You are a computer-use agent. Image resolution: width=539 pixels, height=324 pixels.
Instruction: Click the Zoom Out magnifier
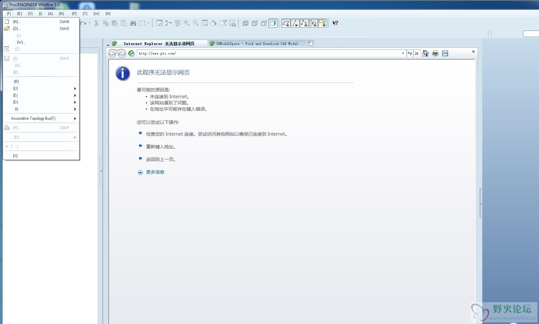coord(196,23)
